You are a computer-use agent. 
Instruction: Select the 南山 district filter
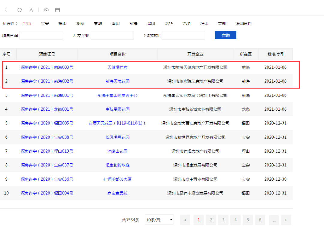(x=116, y=23)
